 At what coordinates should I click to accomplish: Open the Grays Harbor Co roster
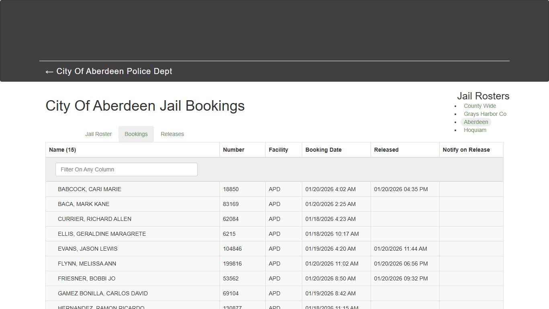[485, 114]
